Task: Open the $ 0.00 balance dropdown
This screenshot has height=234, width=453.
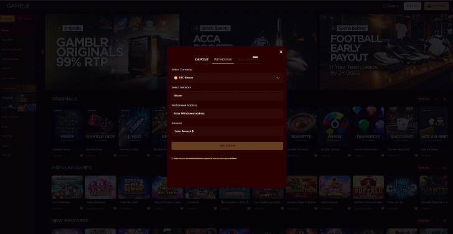Action: click(x=413, y=6)
